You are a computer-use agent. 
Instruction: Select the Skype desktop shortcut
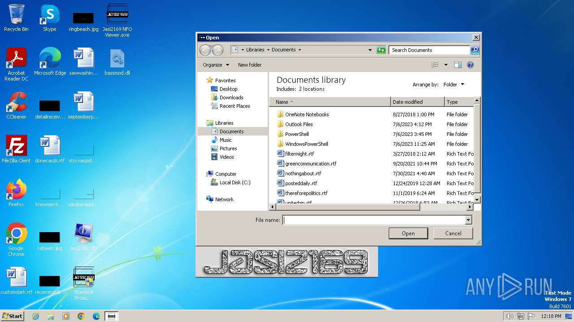49,18
